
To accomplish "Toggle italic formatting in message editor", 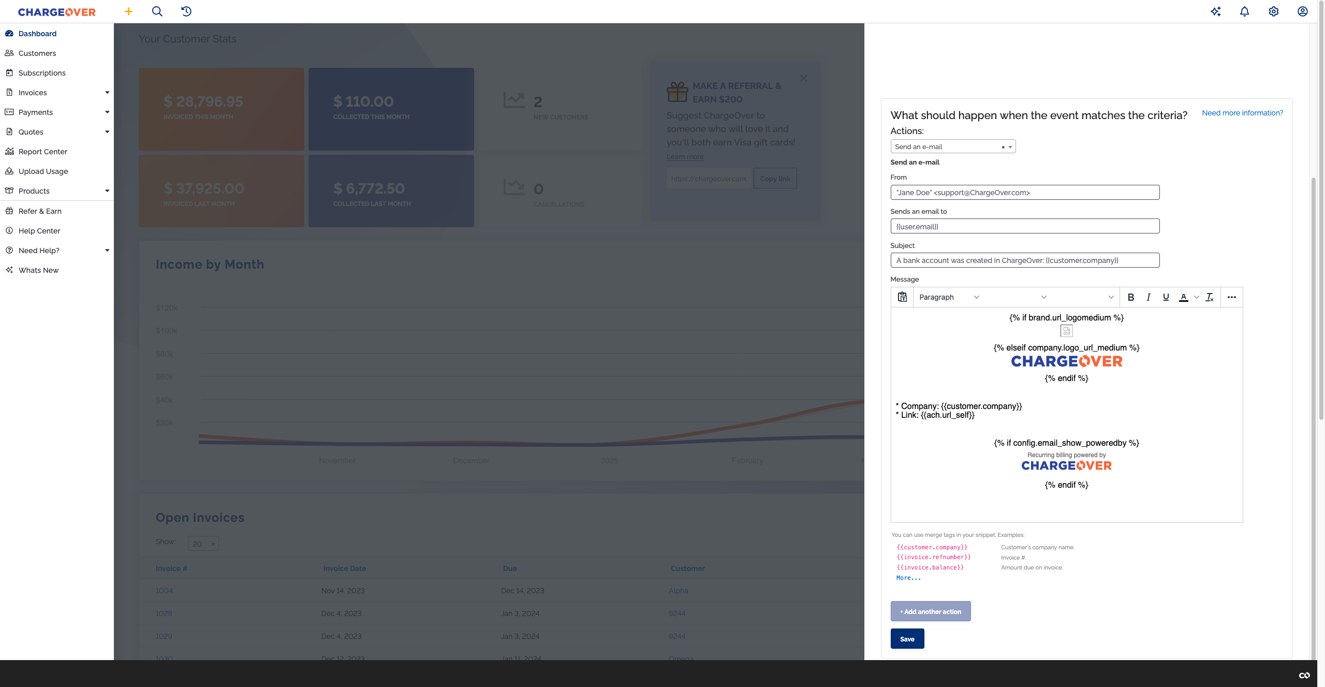I will [x=1148, y=297].
